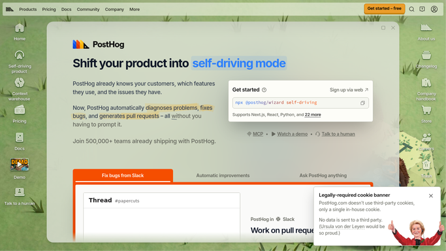Copy the npx wizard command

(362, 103)
